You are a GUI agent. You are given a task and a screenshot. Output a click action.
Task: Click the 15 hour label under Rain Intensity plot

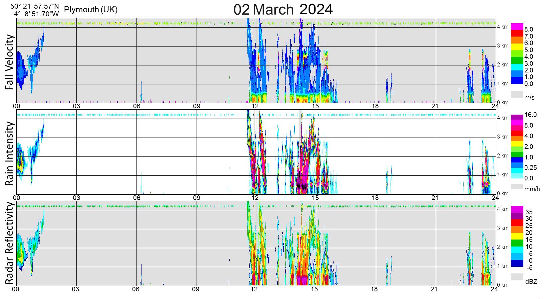316,198
